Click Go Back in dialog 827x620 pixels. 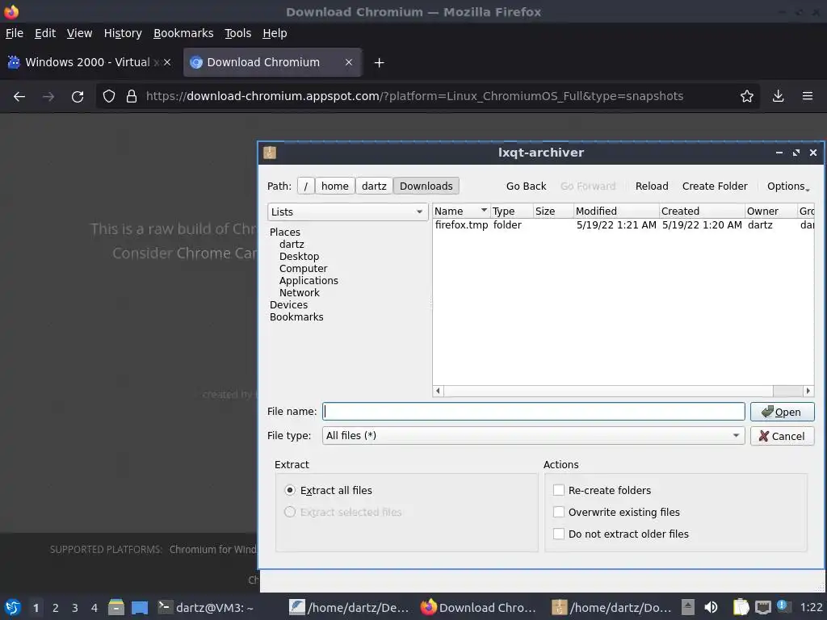[526, 186]
